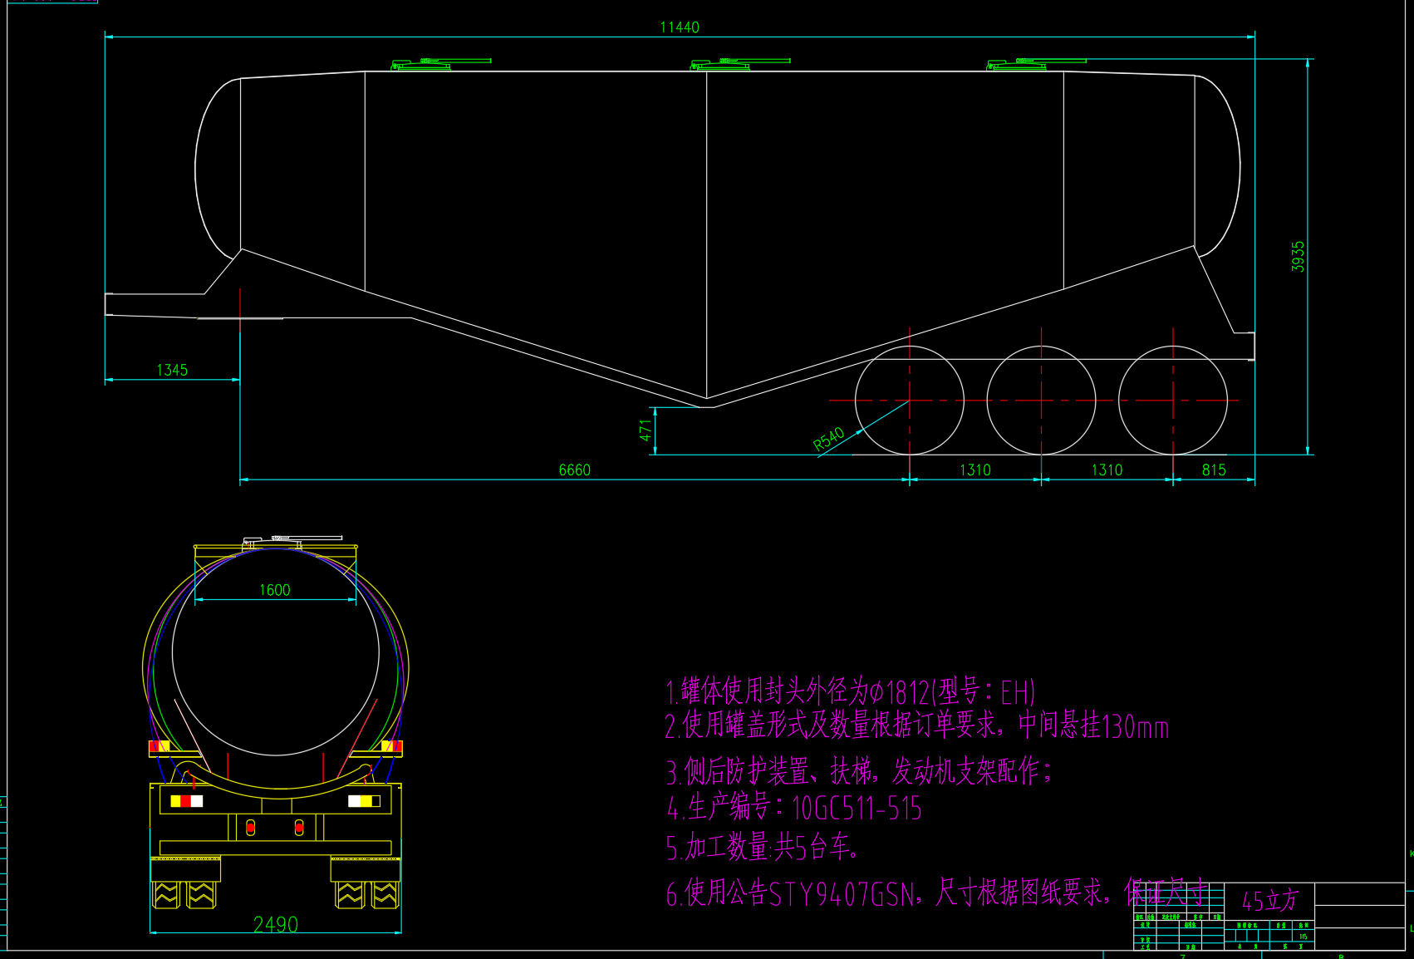
Task: Click the 471 ground clearance dimension
Action: [x=646, y=430]
